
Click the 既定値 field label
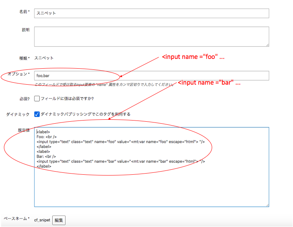click(x=24, y=130)
